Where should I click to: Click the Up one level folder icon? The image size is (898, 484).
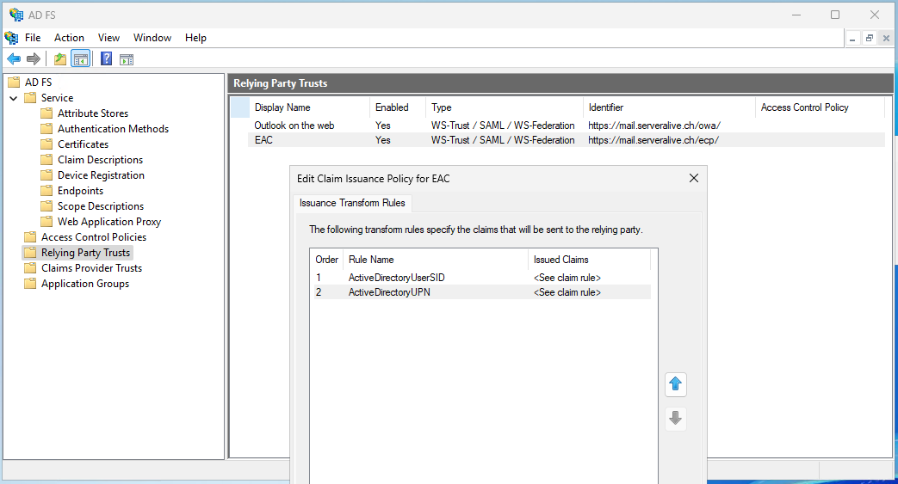[x=60, y=59]
